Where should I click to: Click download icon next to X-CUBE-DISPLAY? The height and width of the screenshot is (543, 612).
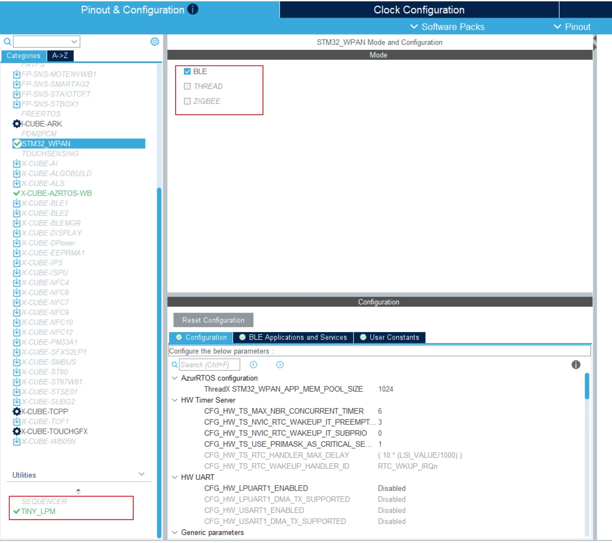coord(17,233)
